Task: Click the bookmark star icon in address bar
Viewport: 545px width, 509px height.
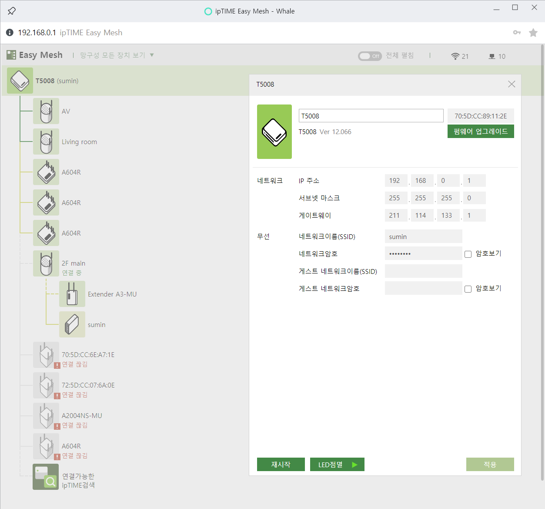Action: tap(533, 33)
